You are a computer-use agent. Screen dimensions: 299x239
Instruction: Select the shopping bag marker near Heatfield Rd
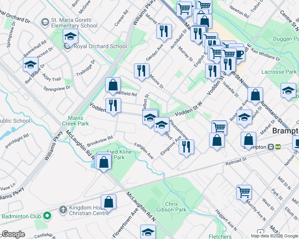click(x=113, y=86)
